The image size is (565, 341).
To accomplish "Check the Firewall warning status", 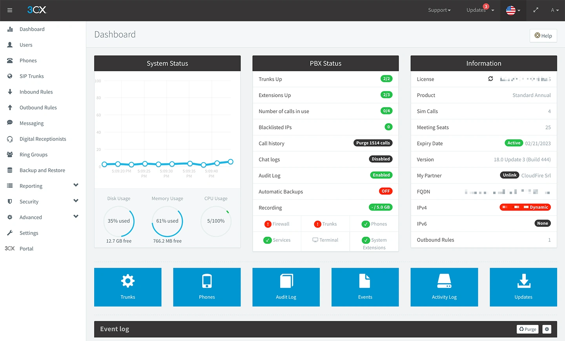I will click(x=277, y=224).
